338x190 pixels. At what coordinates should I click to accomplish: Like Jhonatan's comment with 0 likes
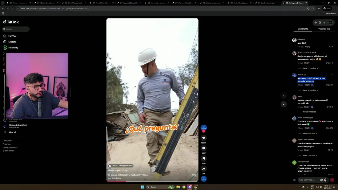tap(330, 47)
